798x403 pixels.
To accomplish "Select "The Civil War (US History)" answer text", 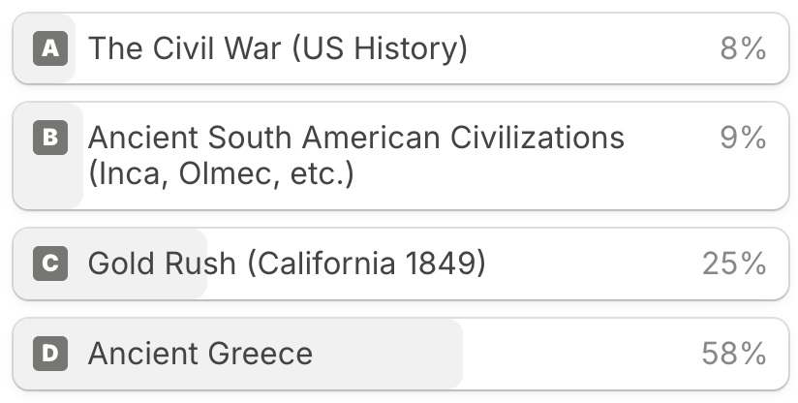I will pyautogui.click(x=278, y=48).
